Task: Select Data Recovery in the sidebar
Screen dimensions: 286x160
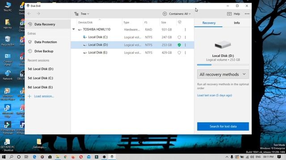Action: 48,24
